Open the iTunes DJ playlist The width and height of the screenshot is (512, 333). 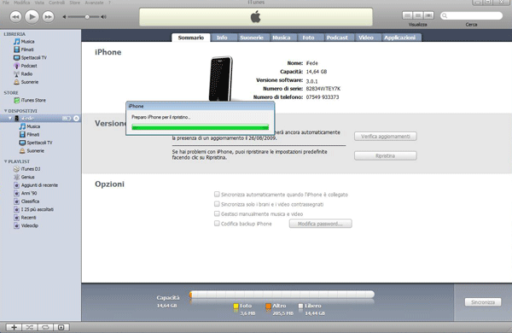(x=27, y=169)
